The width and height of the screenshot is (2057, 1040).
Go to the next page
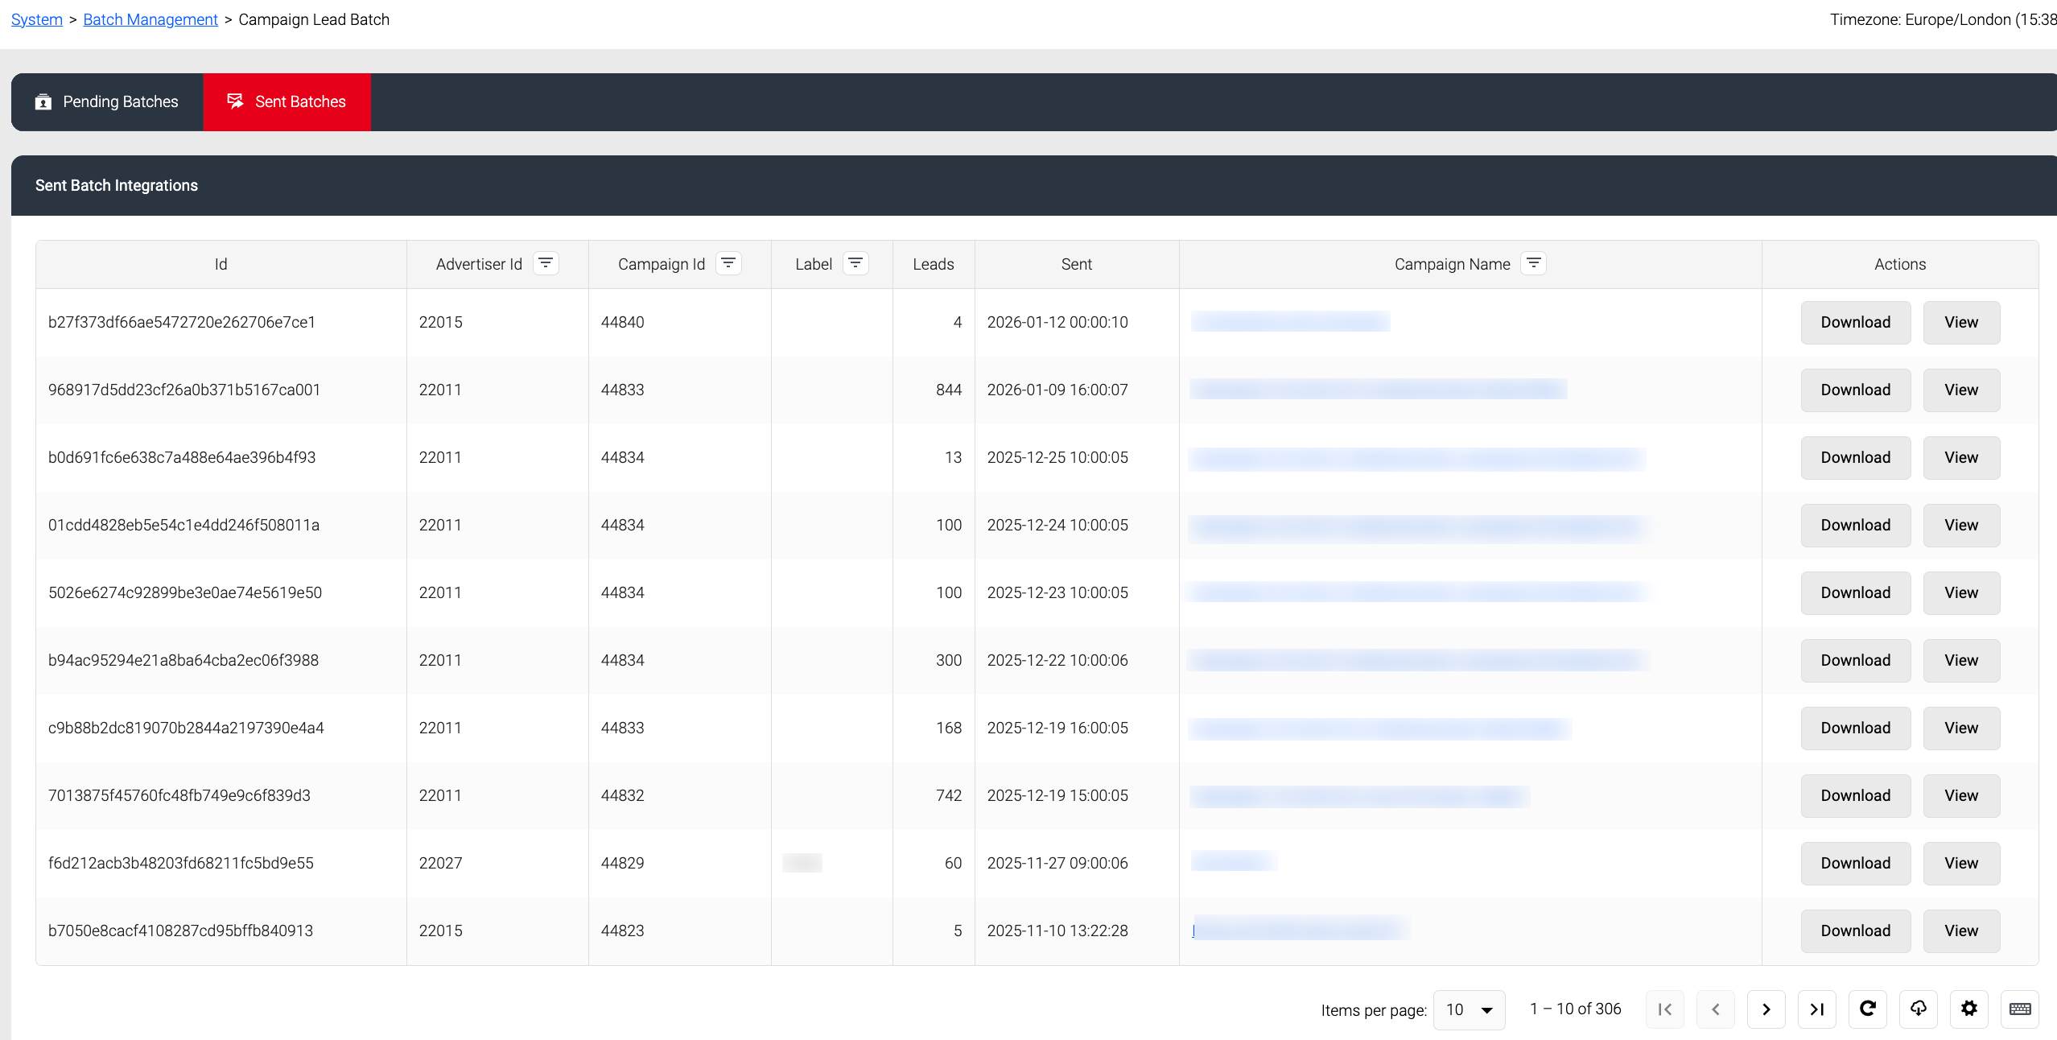(1766, 1009)
